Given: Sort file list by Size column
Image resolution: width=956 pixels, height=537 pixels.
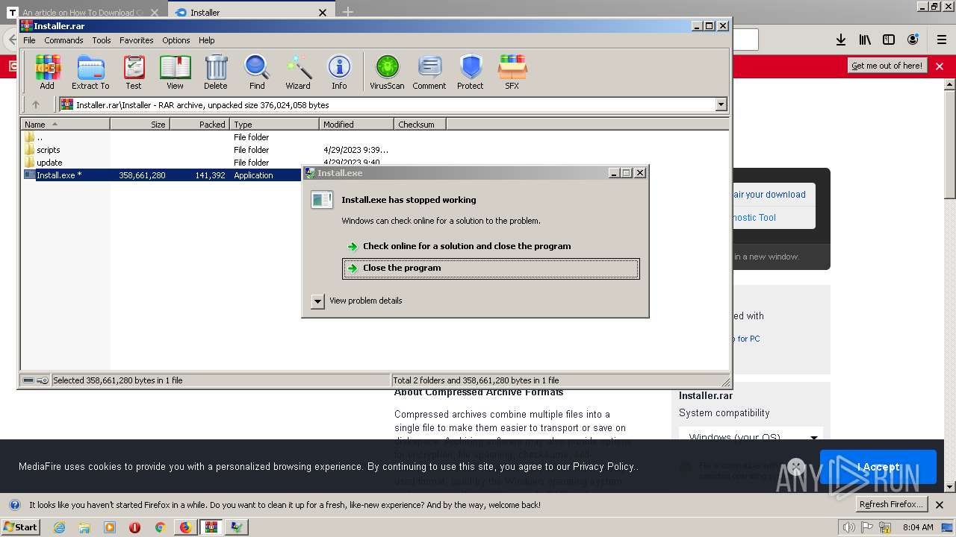Looking at the screenshot, I should point(140,125).
